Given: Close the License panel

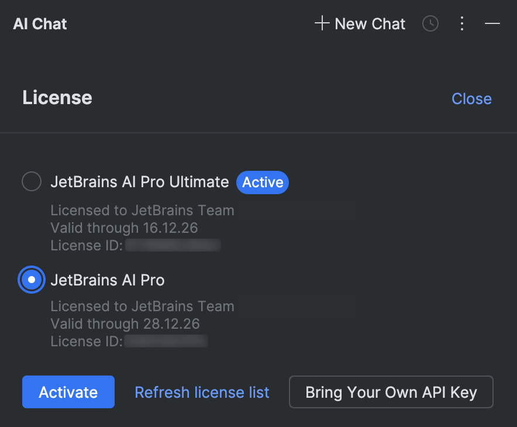Looking at the screenshot, I should click(471, 98).
